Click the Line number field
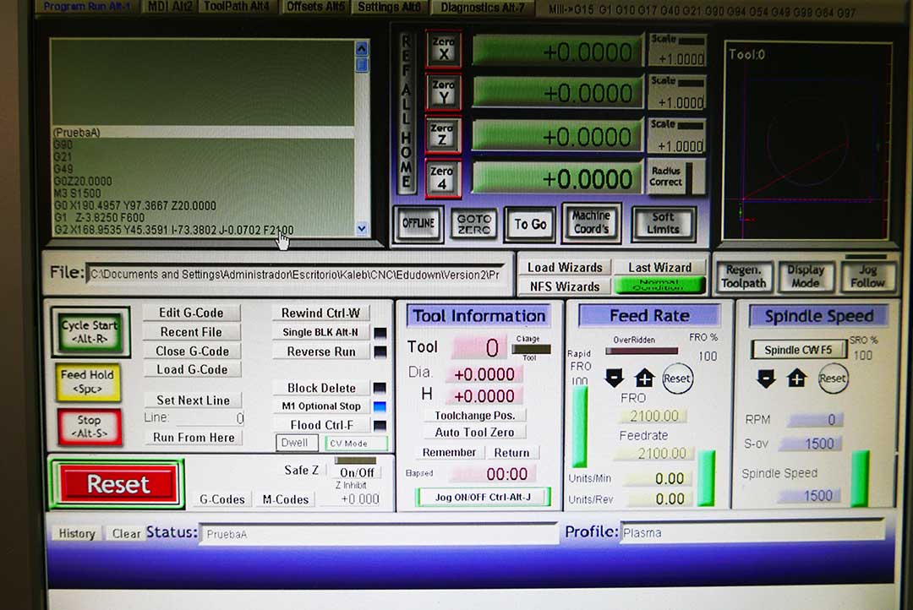The width and height of the screenshot is (913, 610). (210, 418)
